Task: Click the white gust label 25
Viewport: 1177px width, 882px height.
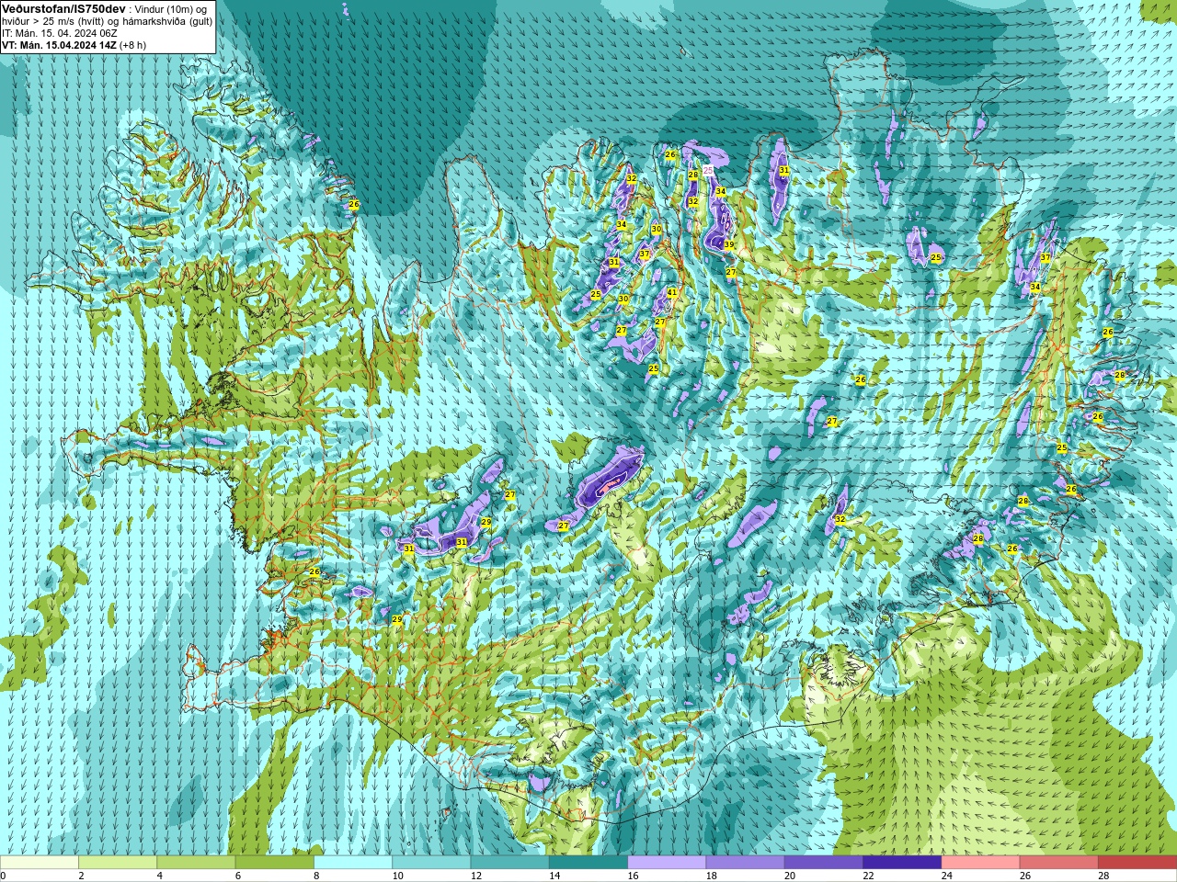Action: [x=708, y=171]
